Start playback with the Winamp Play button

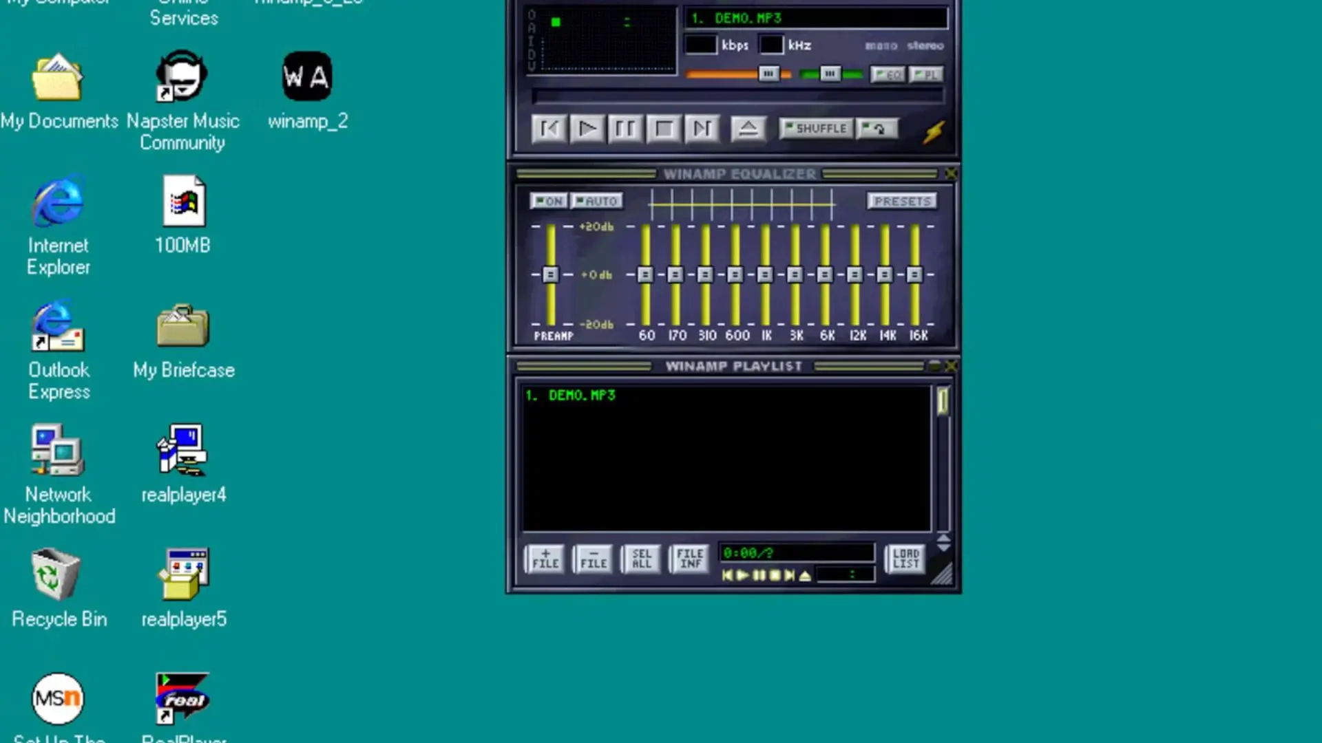(587, 129)
